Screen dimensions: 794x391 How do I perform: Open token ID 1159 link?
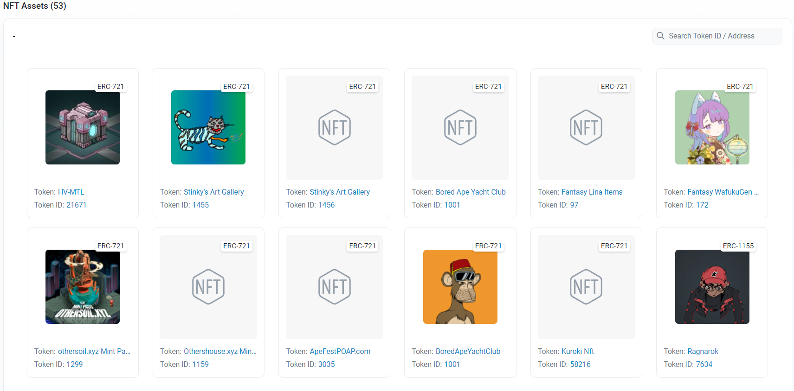(200, 364)
